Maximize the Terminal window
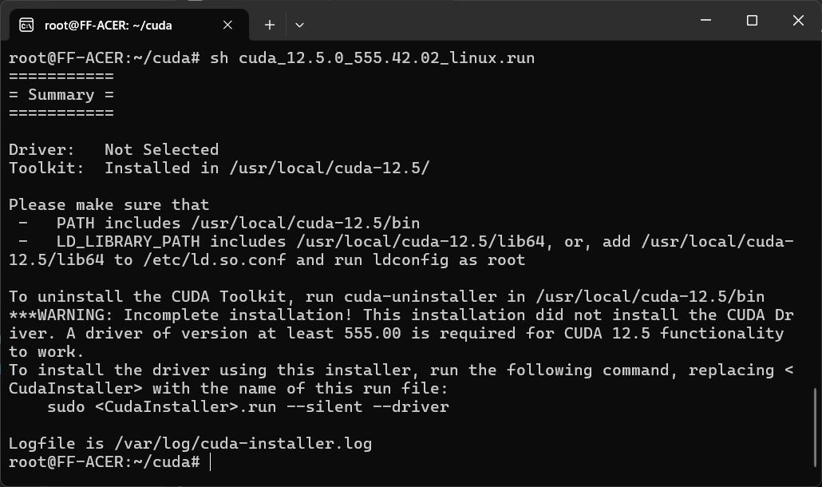Screen dimensions: 822x487 (751, 20)
